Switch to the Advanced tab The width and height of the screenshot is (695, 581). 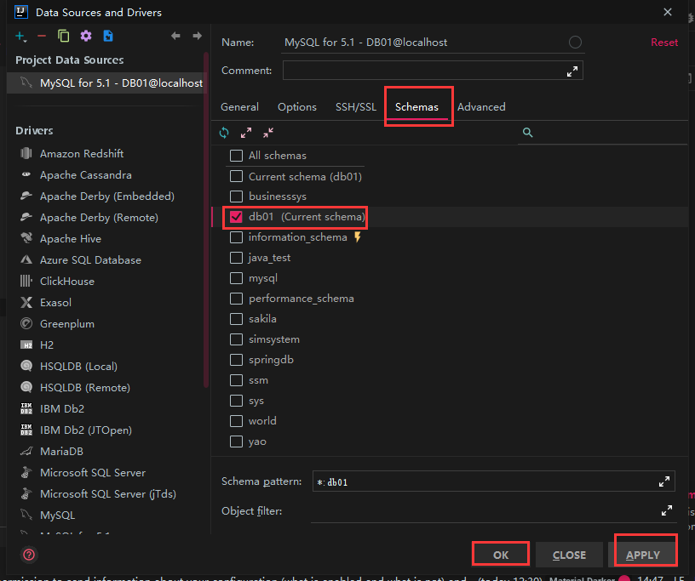tap(481, 106)
